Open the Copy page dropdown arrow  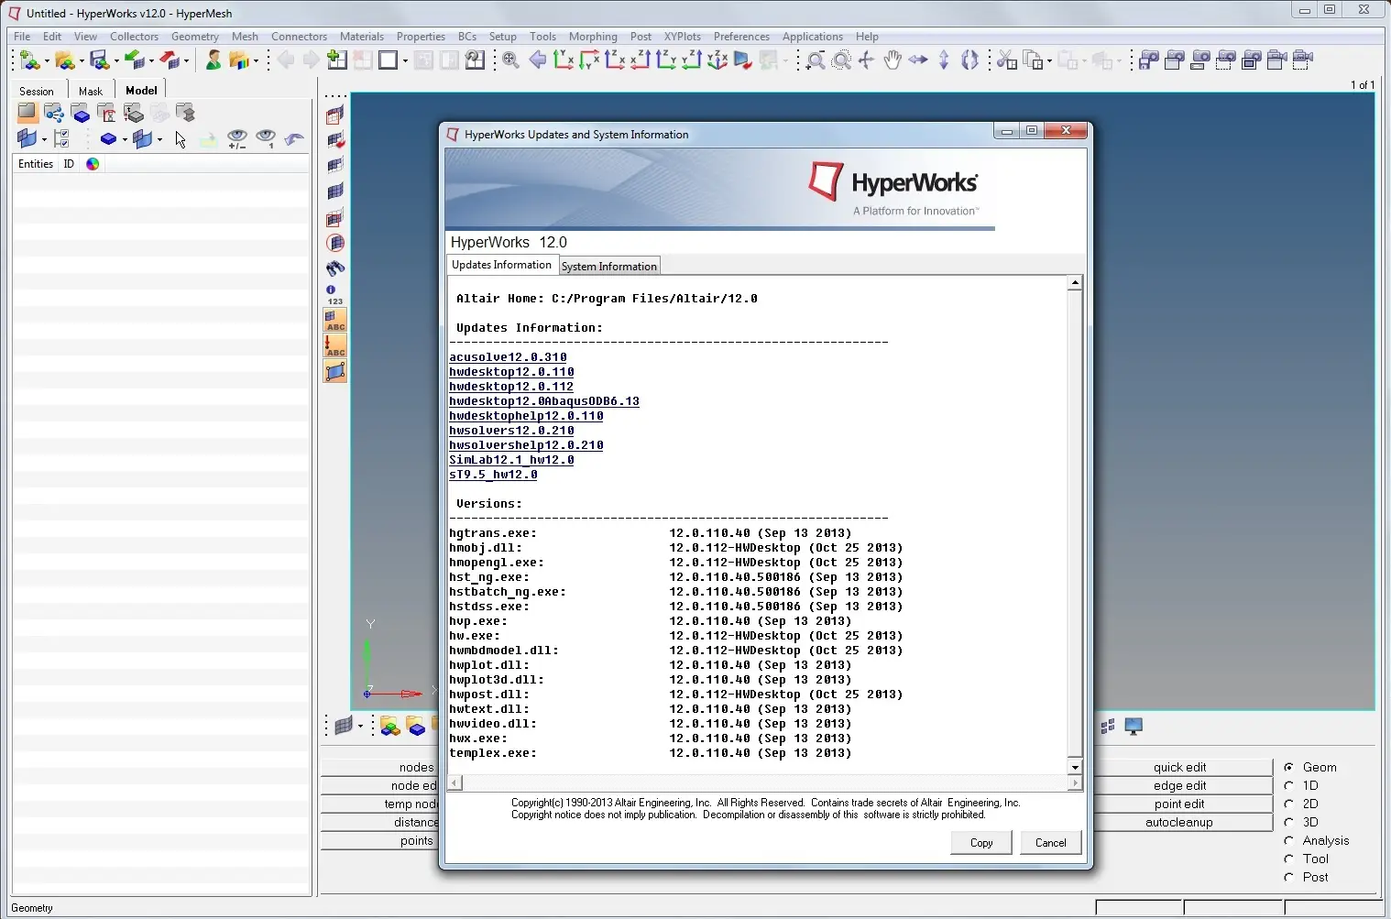click(x=1049, y=61)
